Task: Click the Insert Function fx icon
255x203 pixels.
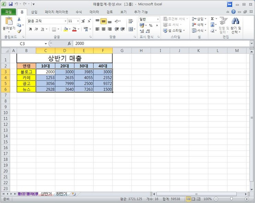Action: point(69,44)
